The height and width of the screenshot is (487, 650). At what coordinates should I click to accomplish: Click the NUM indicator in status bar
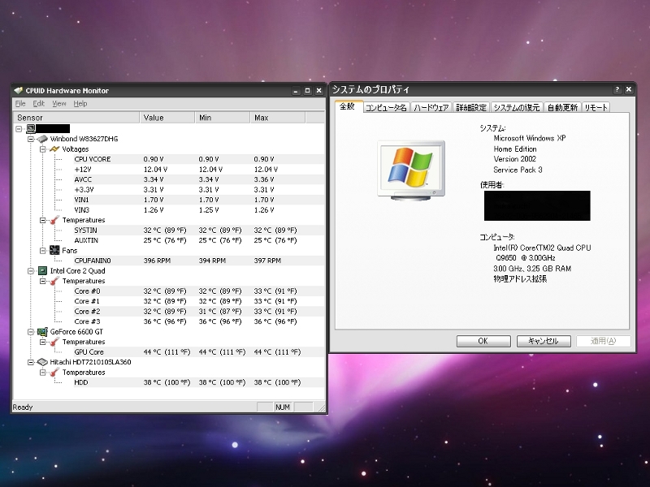point(283,407)
